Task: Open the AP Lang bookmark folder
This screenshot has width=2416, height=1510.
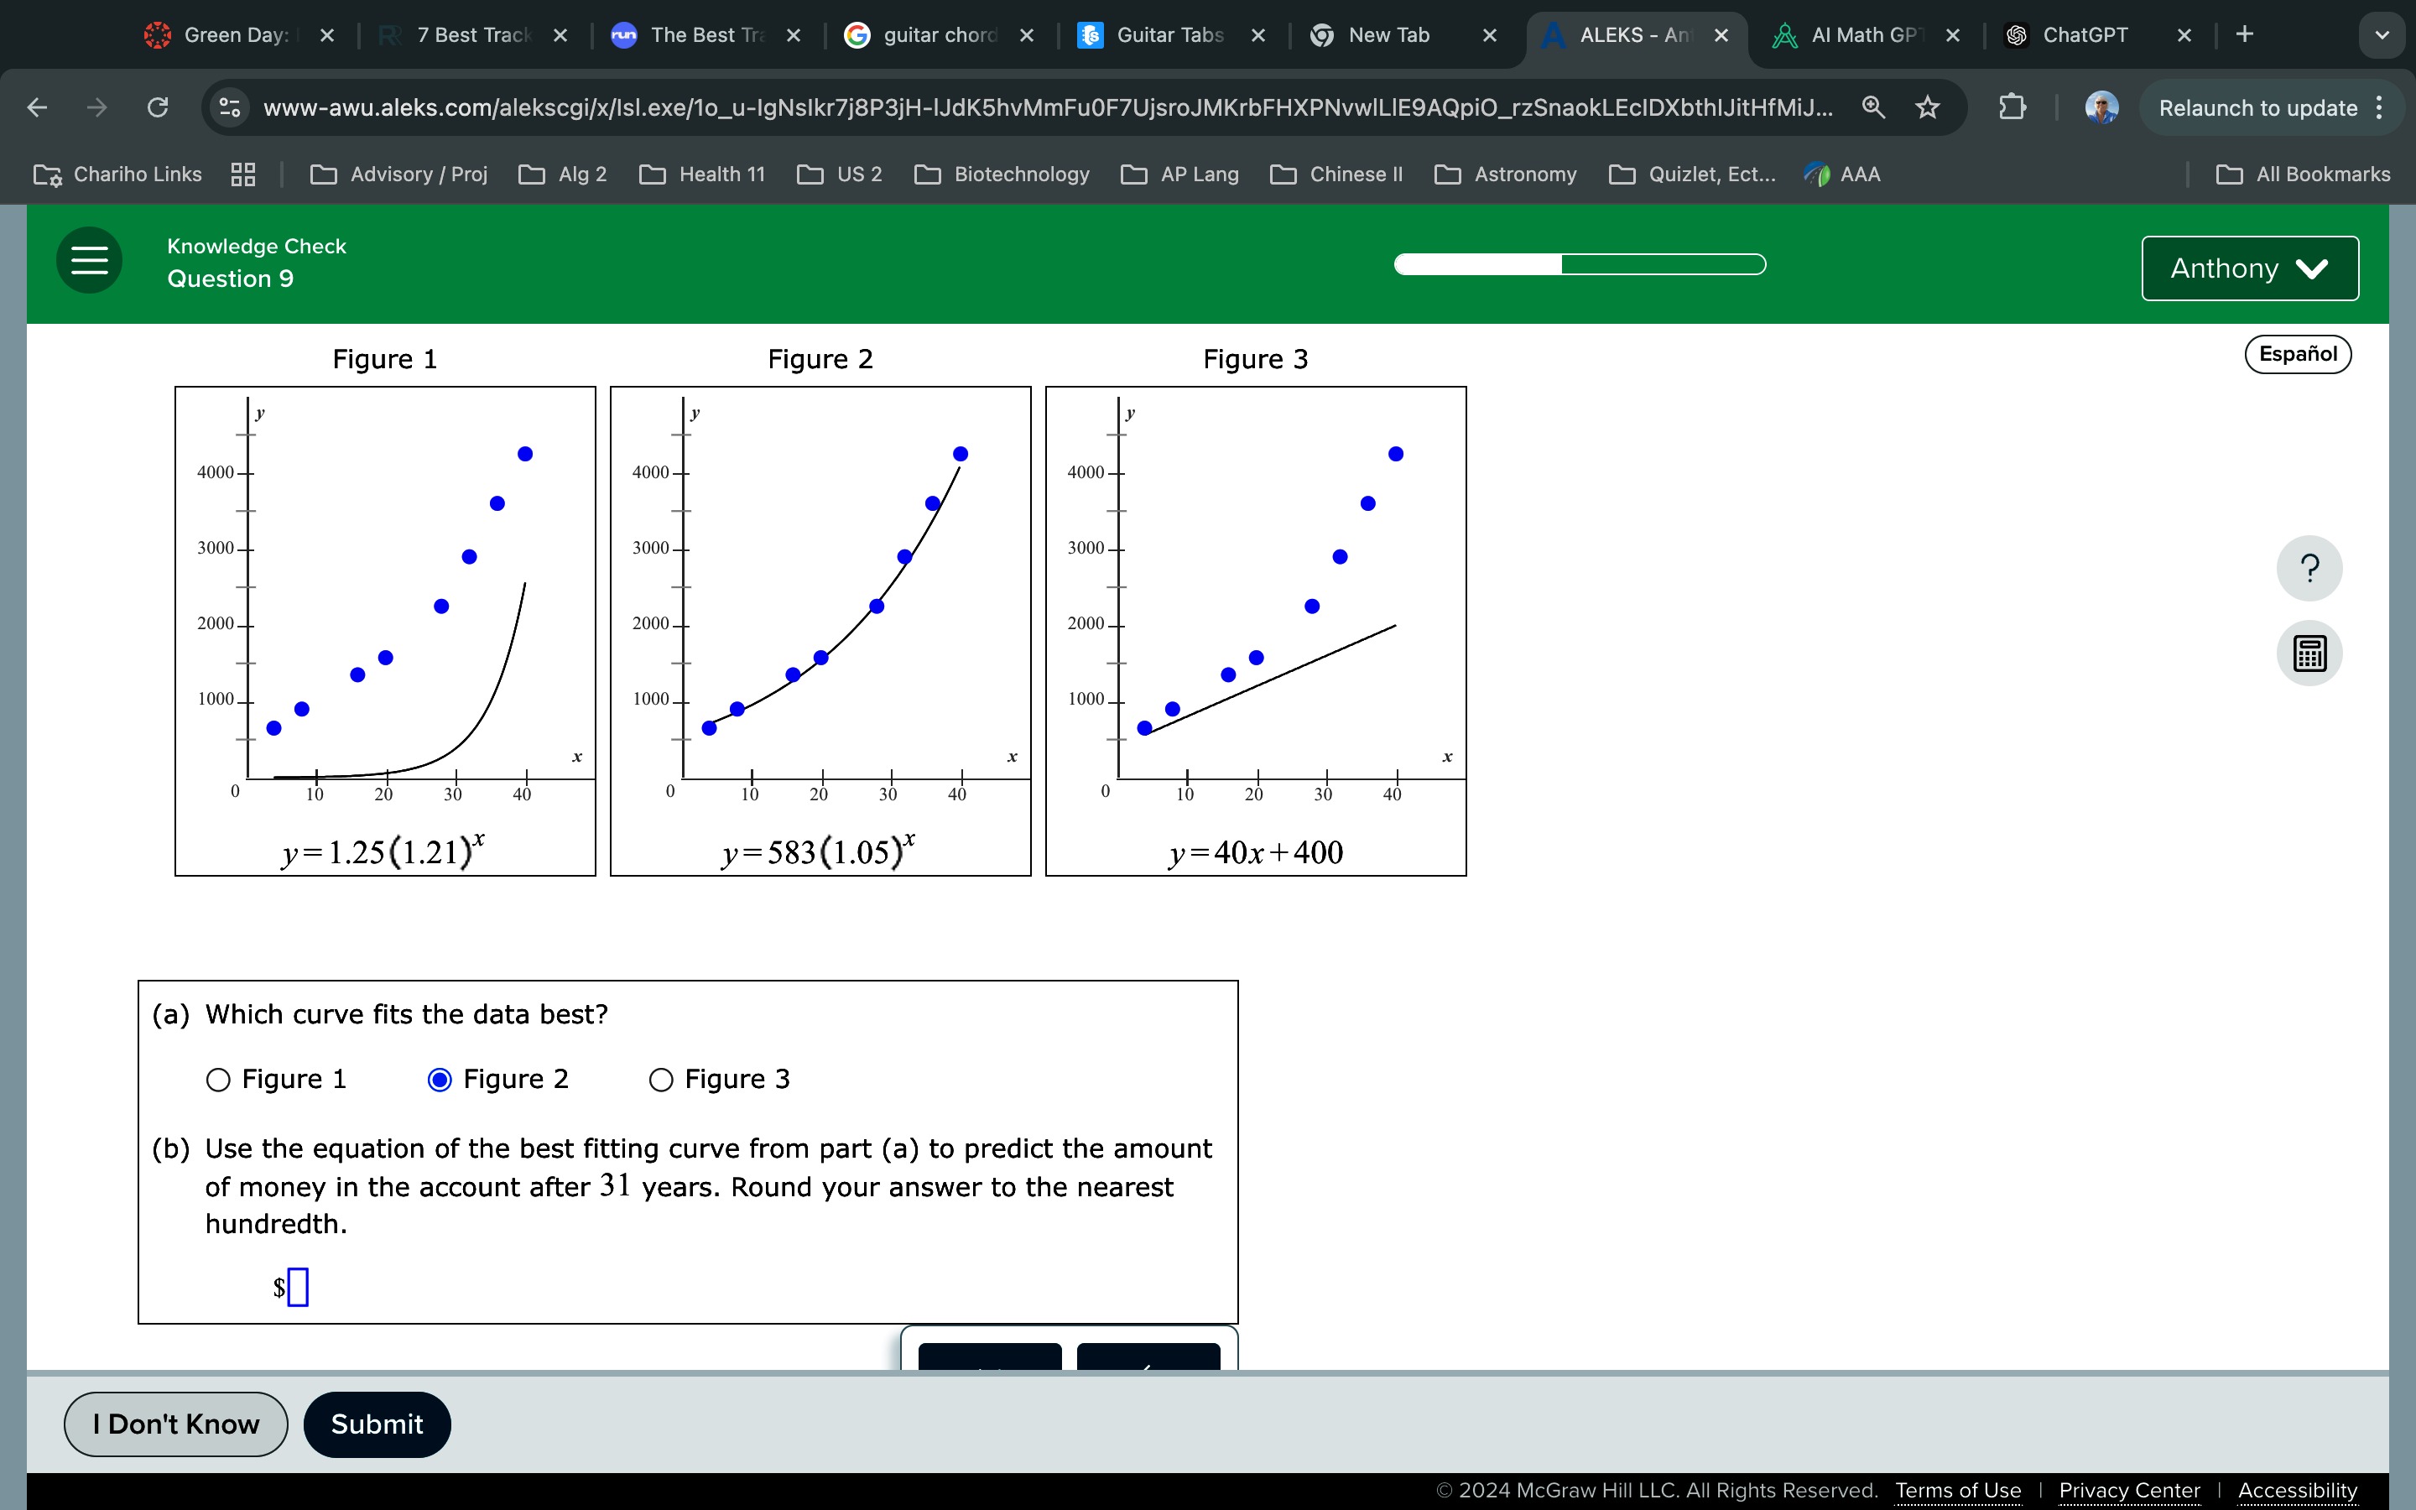Action: click(1180, 174)
